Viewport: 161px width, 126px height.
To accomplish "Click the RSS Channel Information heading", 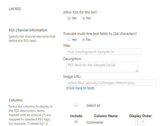I will (x=28, y=30).
